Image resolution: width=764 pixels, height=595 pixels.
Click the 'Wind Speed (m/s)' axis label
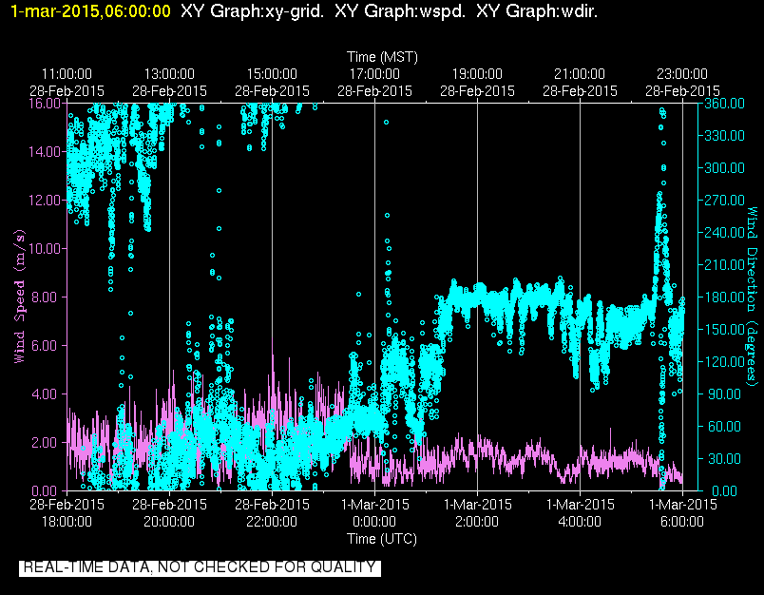pos(19,297)
